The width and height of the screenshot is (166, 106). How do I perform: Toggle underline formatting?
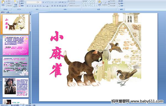(32, 6)
